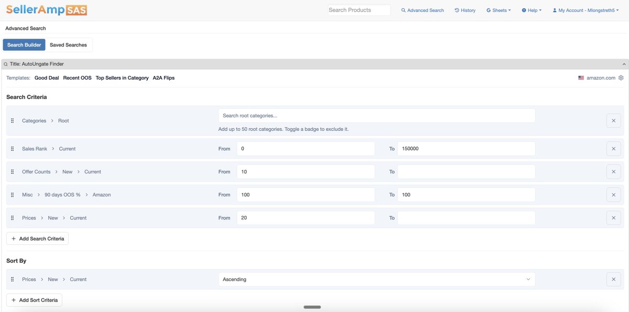Click the Title: AutoUngate Finder text

tap(37, 64)
